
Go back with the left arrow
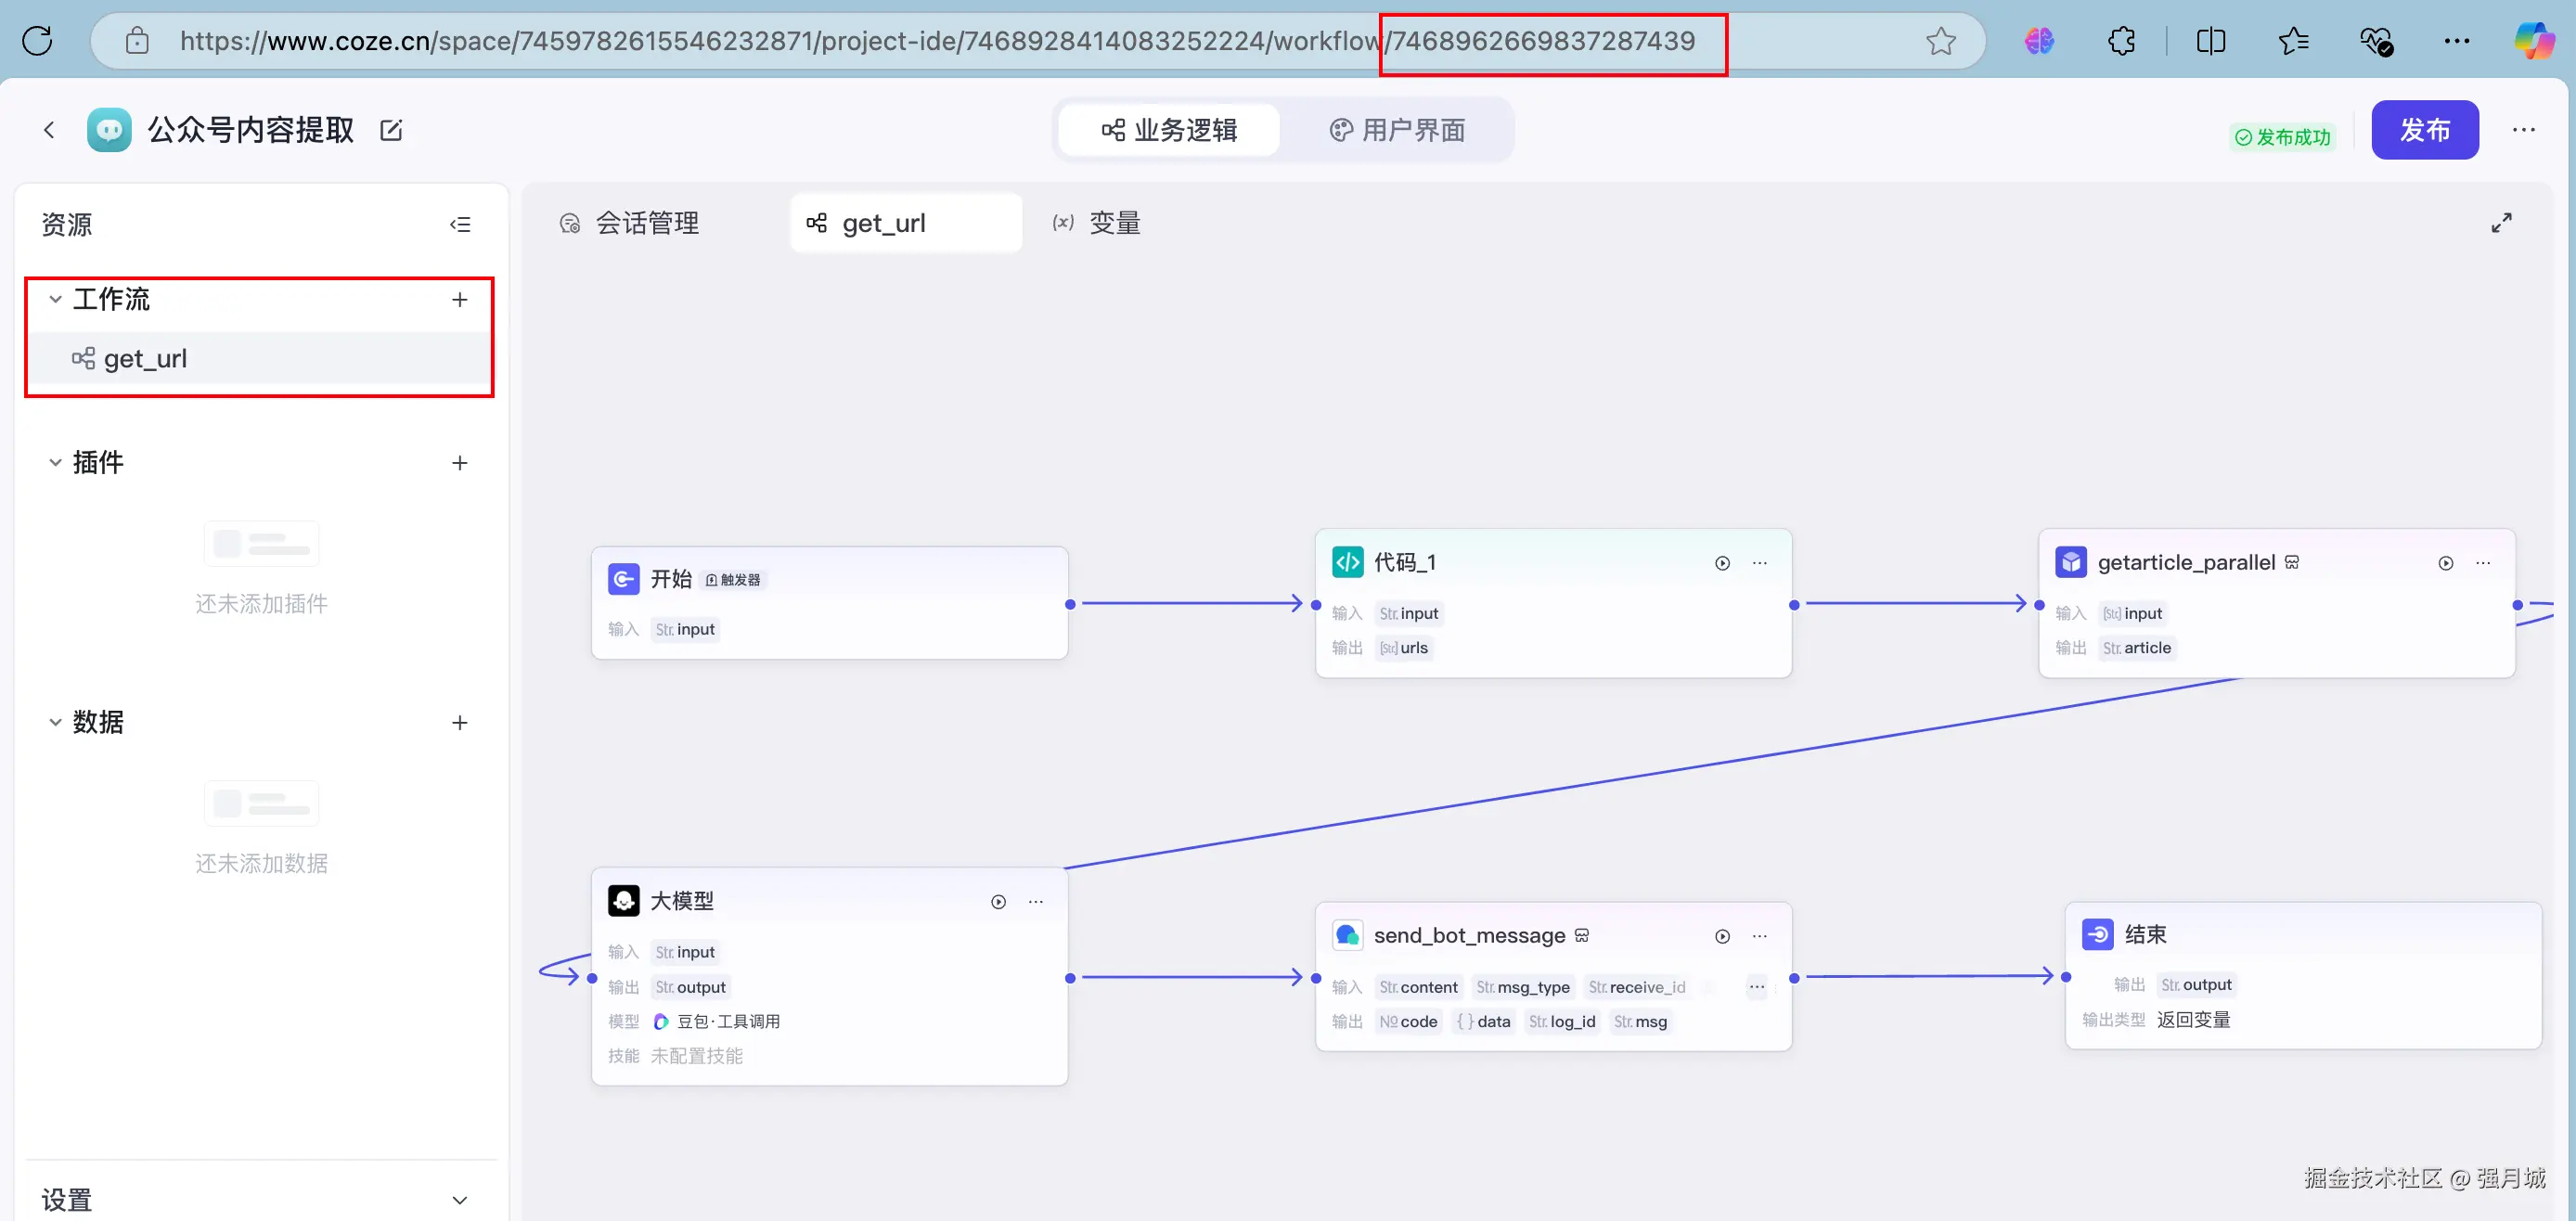click(x=49, y=130)
